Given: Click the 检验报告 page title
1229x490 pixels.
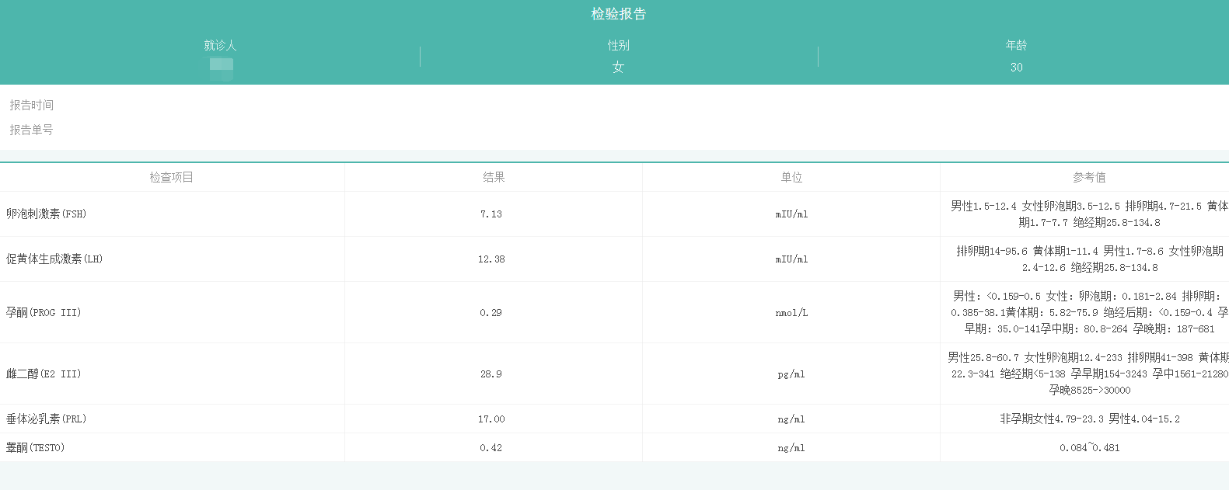Looking at the screenshot, I should [618, 14].
